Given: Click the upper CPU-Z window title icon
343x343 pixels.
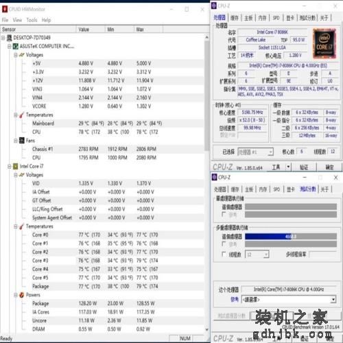Looking at the screenshot, I should (214, 5).
